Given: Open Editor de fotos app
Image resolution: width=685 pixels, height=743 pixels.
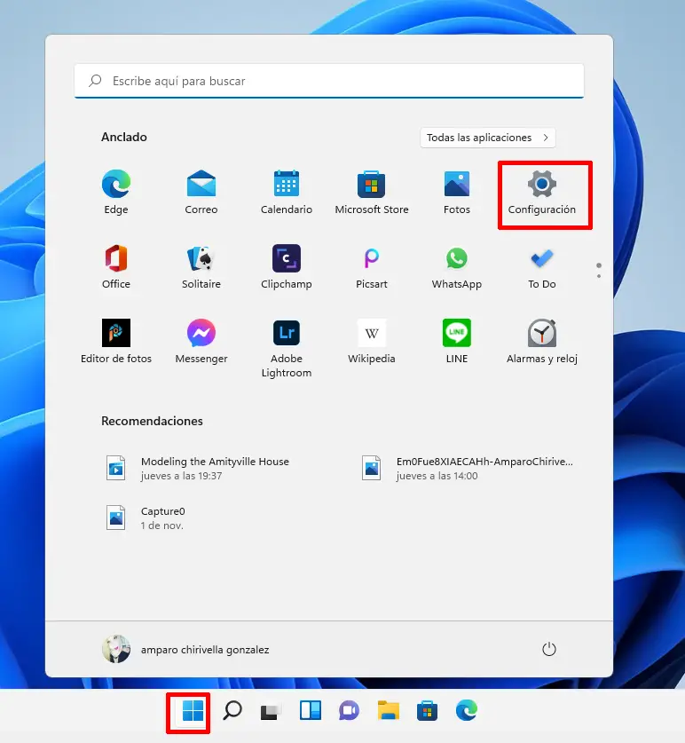Looking at the screenshot, I should coord(116,341).
